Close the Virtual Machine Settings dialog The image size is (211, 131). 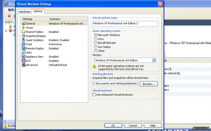click(160, 4)
